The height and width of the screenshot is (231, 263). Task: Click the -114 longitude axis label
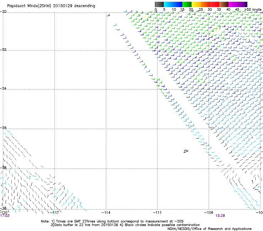[x=106, y=213]
